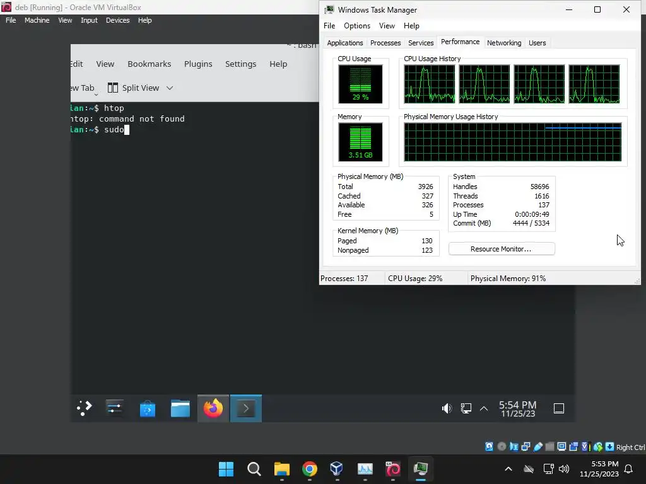This screenshot has width=646, height=484.
Task: Click VirtualBox mouse integration indicator
Action: [598, 447]
